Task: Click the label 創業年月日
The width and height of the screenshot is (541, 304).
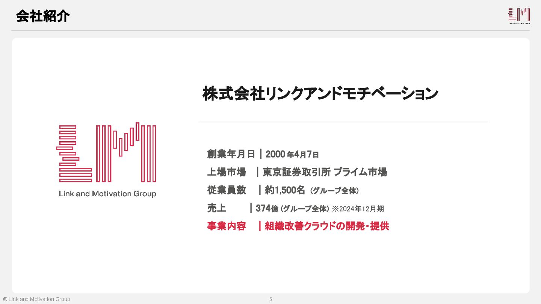Action: [x=231, y=154]
